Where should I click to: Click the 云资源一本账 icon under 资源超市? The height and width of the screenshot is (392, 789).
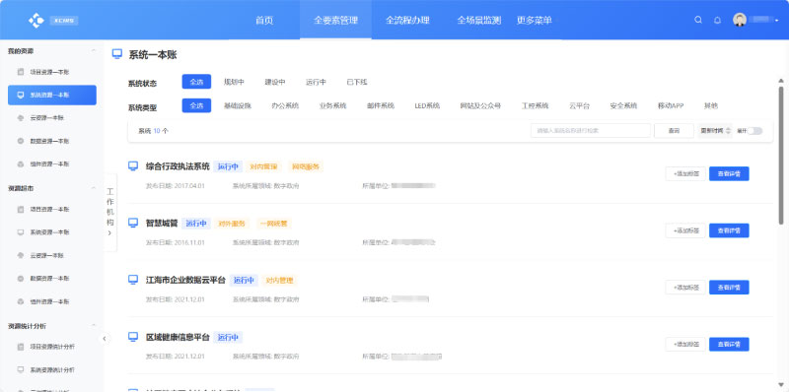21,255
